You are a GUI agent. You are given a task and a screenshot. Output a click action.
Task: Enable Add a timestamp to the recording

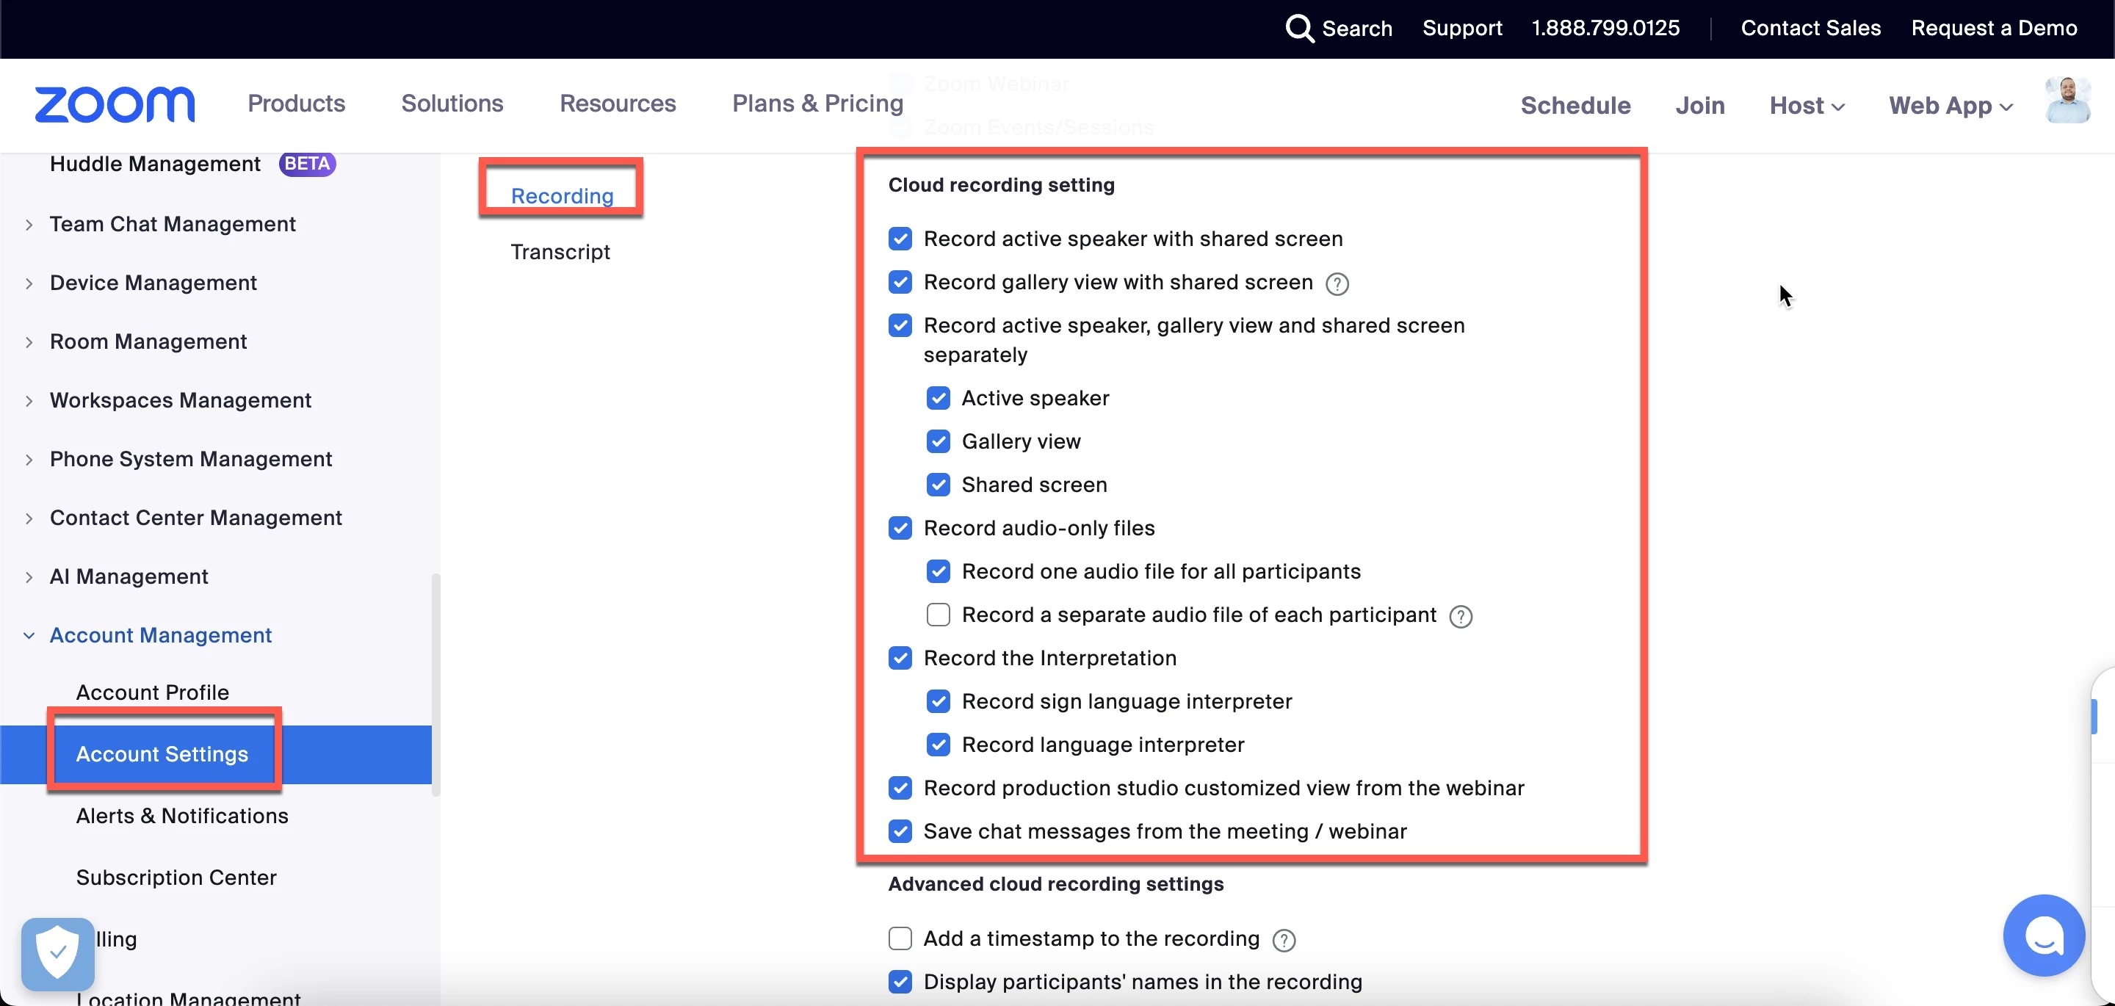(900, 938)
